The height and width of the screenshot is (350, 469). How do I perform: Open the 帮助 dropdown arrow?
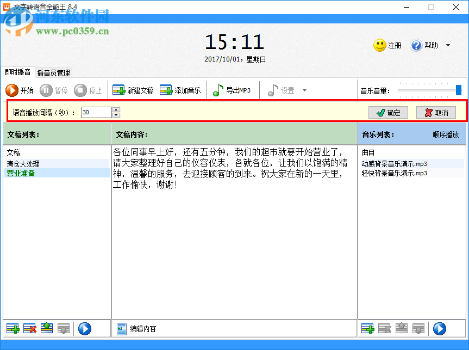pyautogui.click(x=447, y=45)
